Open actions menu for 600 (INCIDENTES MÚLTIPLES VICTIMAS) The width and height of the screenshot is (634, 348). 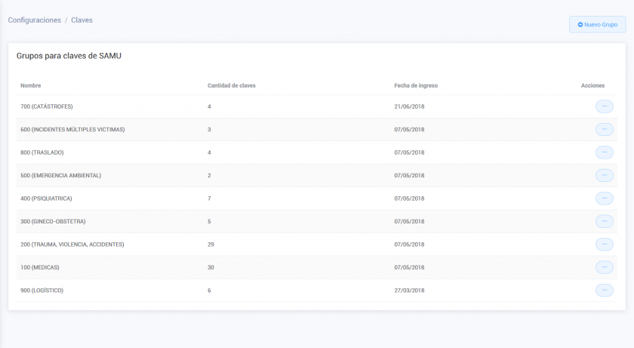604,130
